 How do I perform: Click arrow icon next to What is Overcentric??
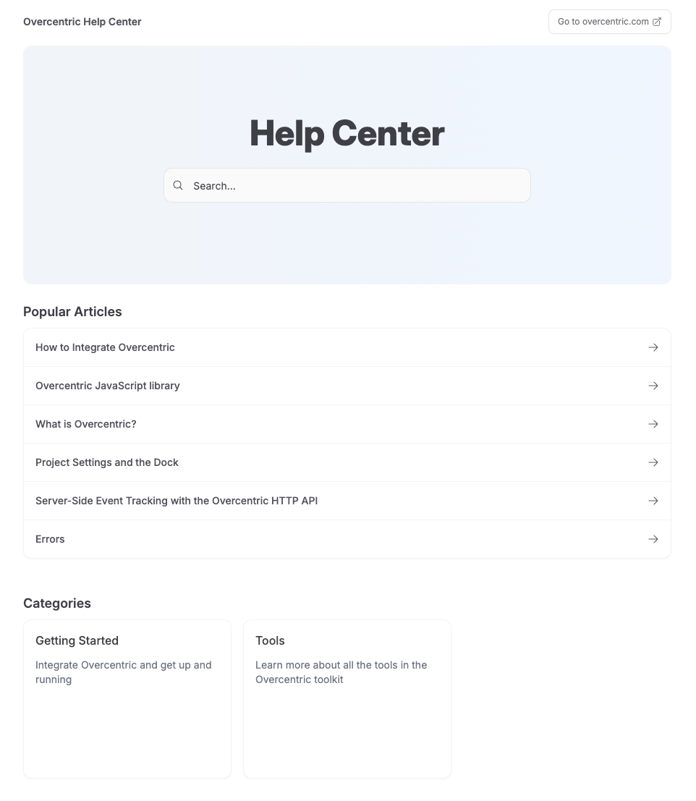(653, 424)
